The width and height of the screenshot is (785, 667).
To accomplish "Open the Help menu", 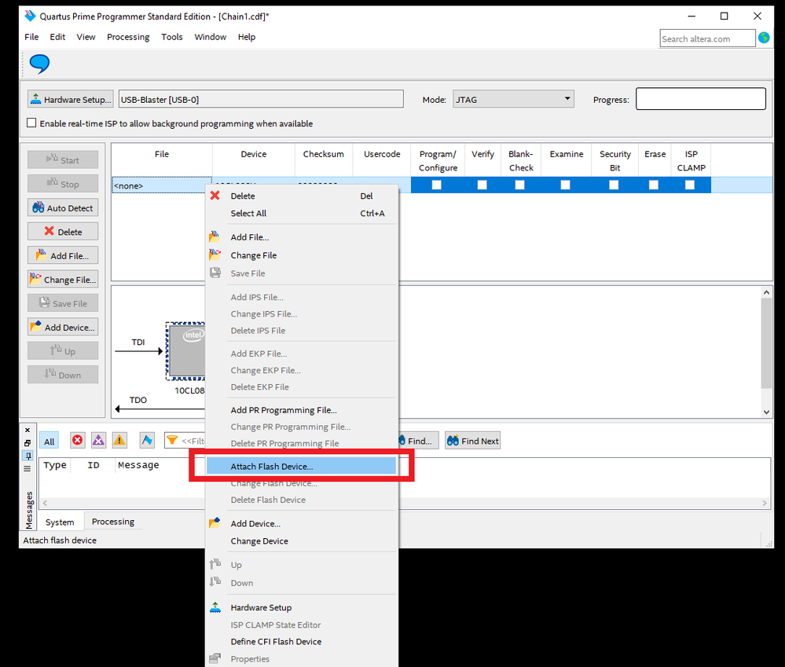I will click(x=247, y=37).
